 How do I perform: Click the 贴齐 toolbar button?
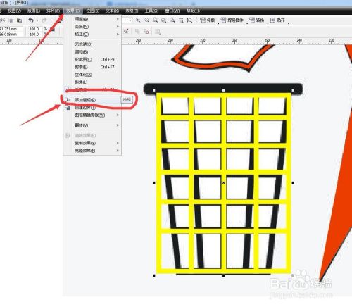tap(277, 20)
